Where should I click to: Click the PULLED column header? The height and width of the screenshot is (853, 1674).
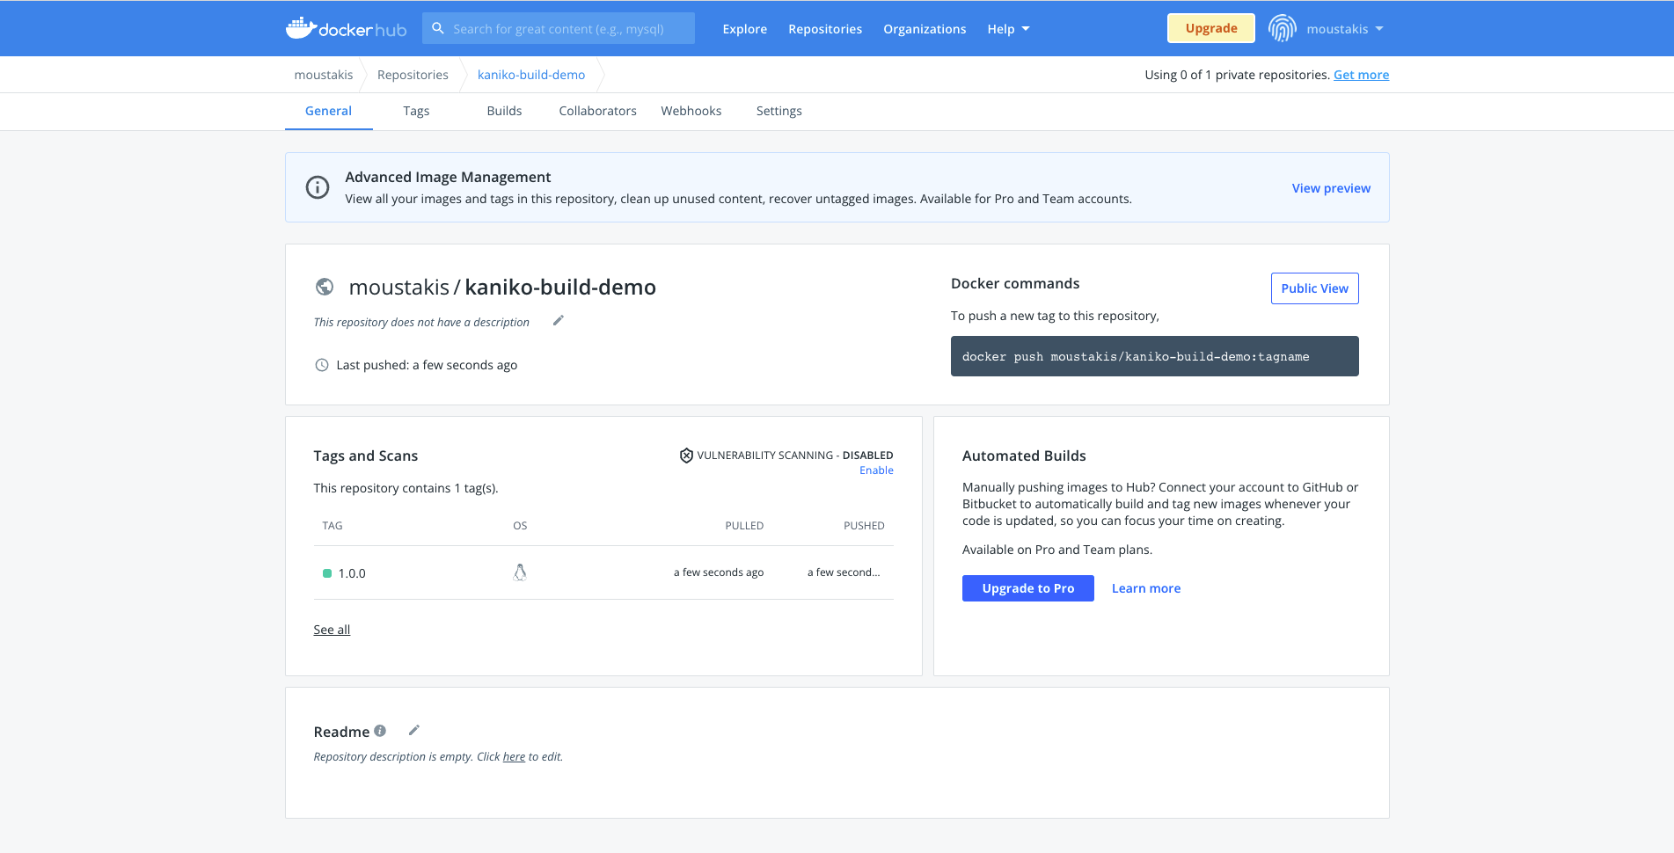coord(744,526)
